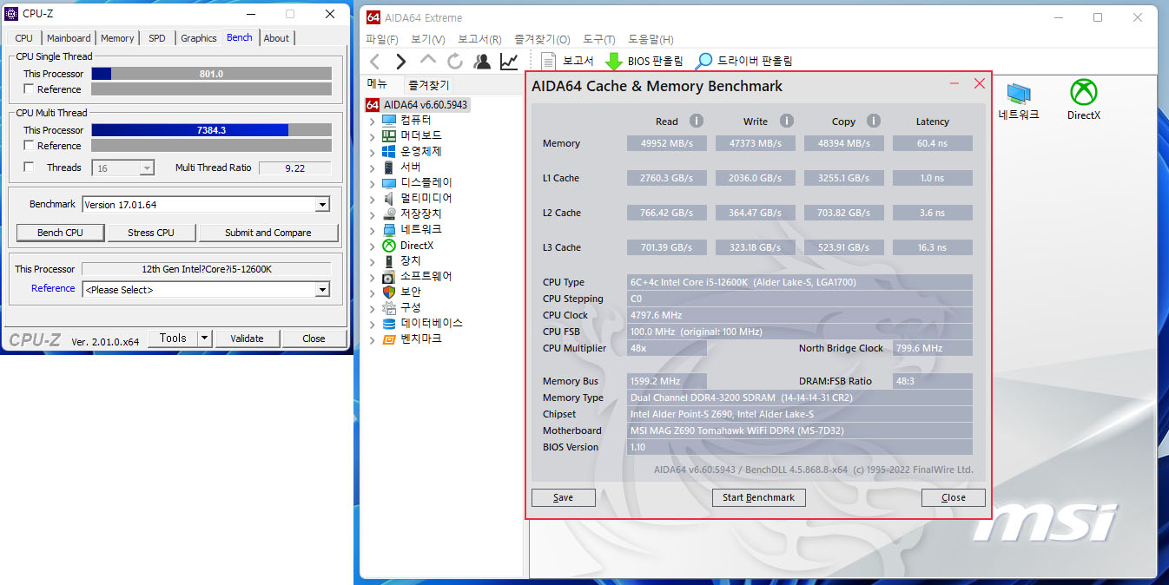Click the AIDA64 back navigation arrow
This screenshot has height=585, width=1169.
coord(375,61)
